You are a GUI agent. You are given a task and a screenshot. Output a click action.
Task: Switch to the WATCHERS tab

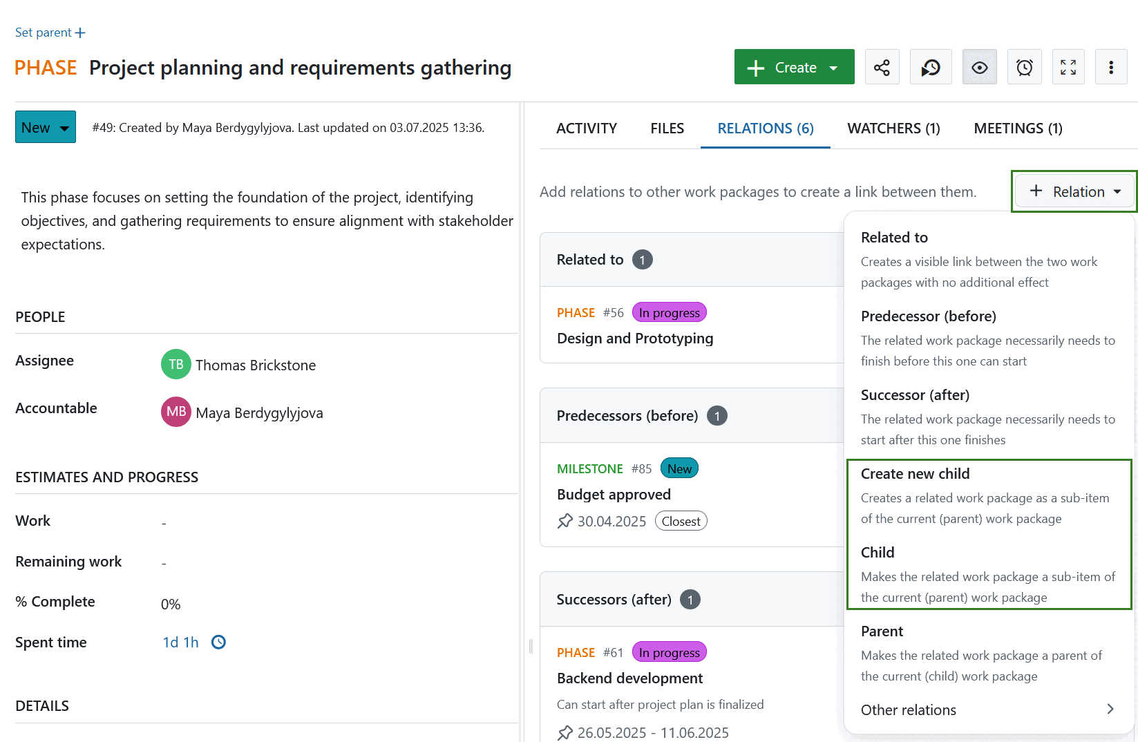pyautogui.click(x=893, y=128)
